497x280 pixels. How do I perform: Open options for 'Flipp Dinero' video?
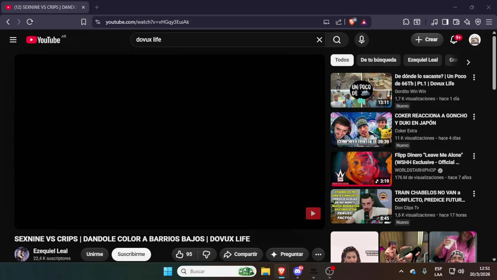[x=474, y=156]
